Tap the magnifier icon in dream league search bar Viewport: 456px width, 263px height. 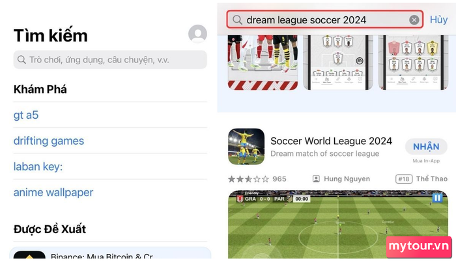point(237,19)
